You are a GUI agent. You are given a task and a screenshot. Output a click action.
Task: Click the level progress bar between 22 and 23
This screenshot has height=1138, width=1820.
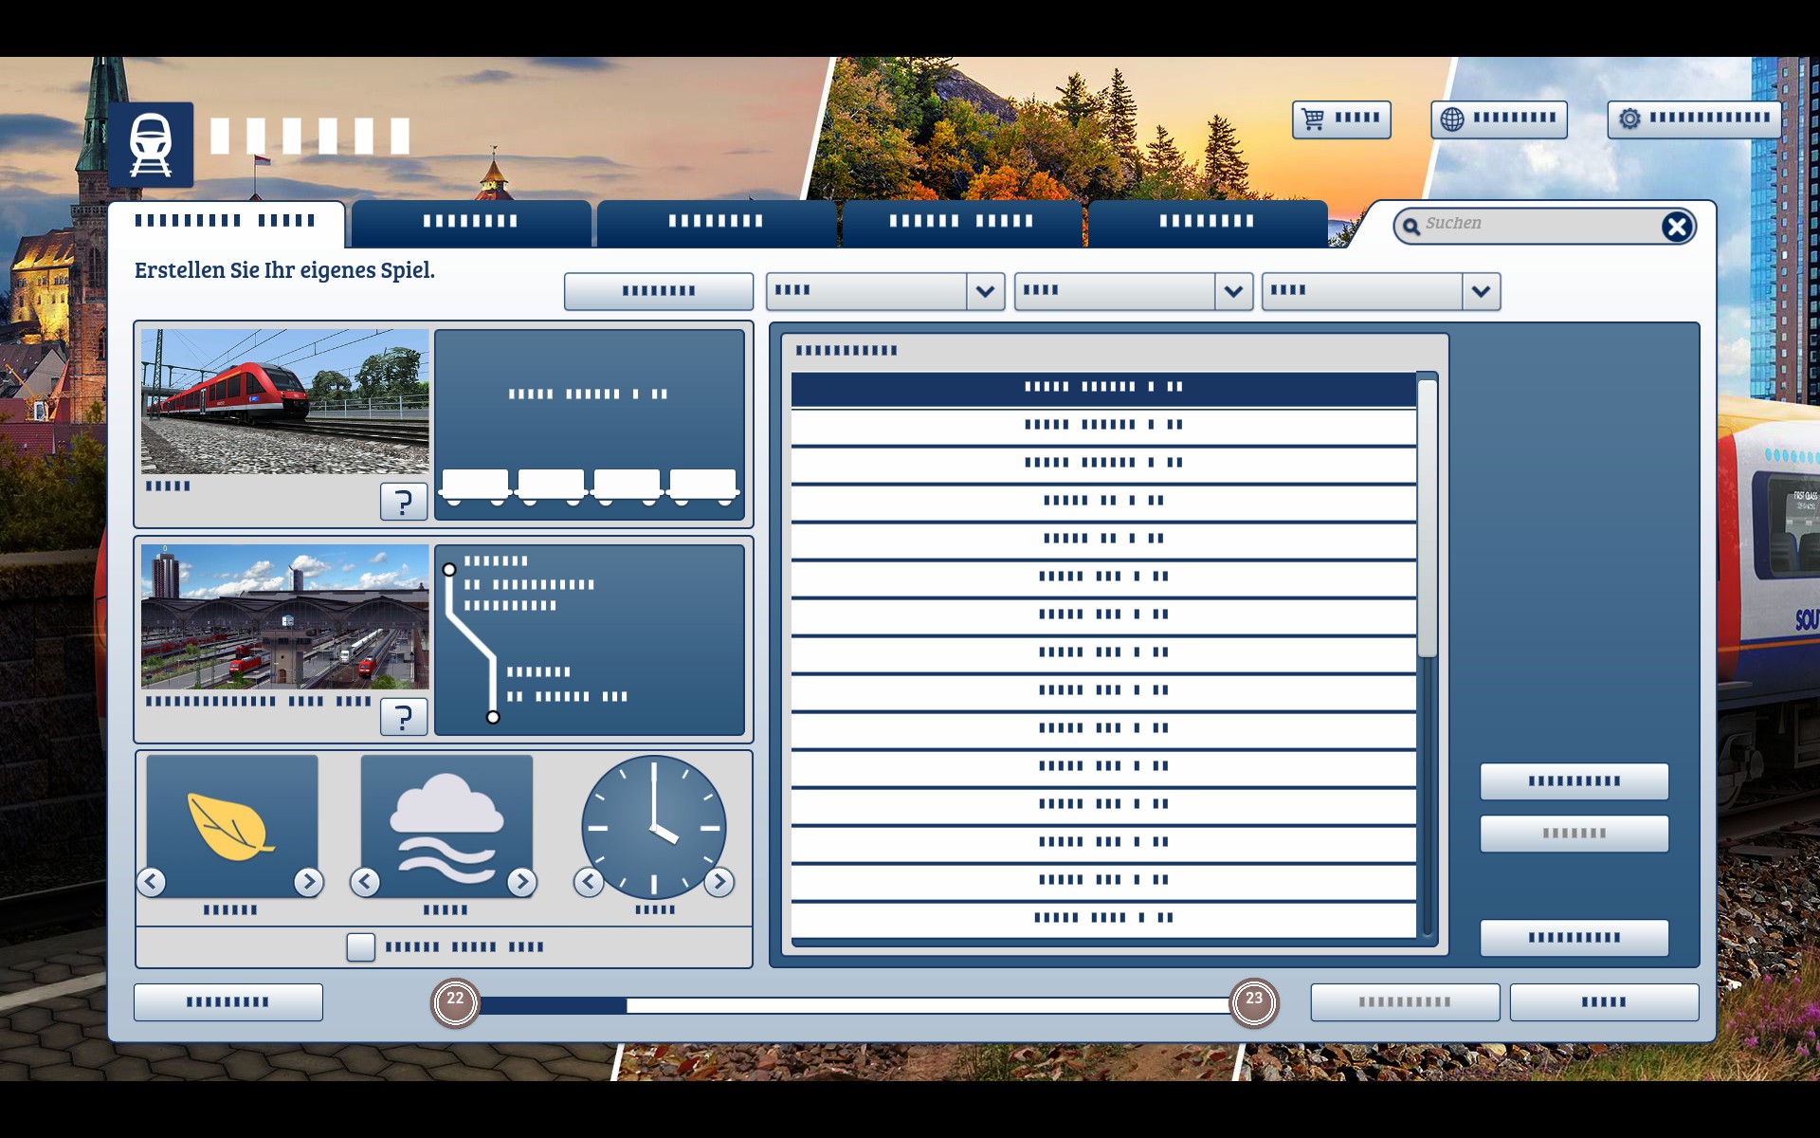tap(853, 1005)
